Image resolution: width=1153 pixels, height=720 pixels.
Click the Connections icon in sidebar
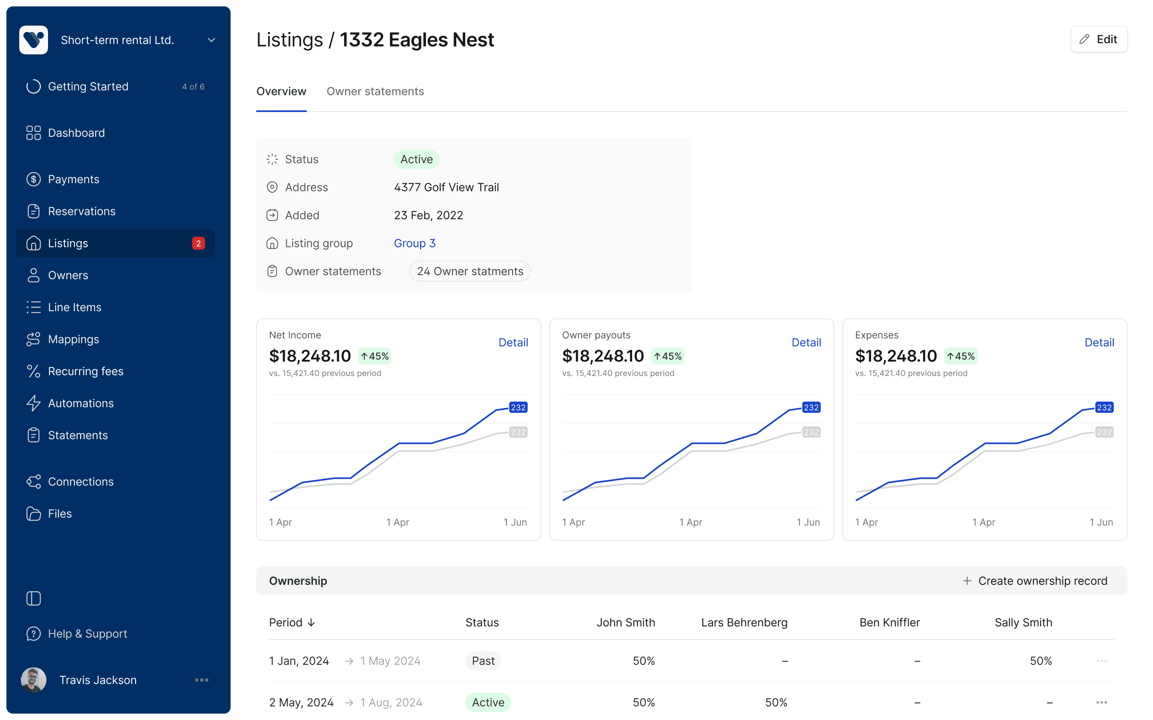pyautogui.click(x=33, y=482)
